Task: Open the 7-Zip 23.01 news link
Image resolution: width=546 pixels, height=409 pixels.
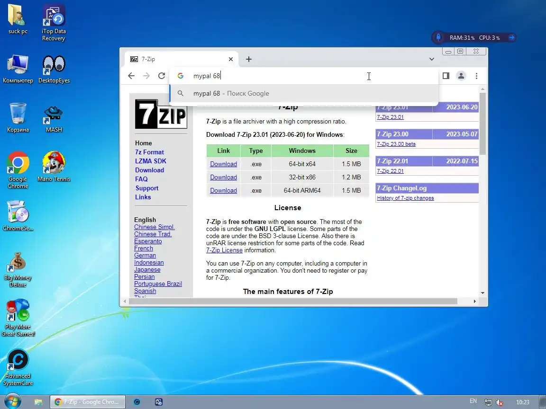Action: [x=390, y=117]
